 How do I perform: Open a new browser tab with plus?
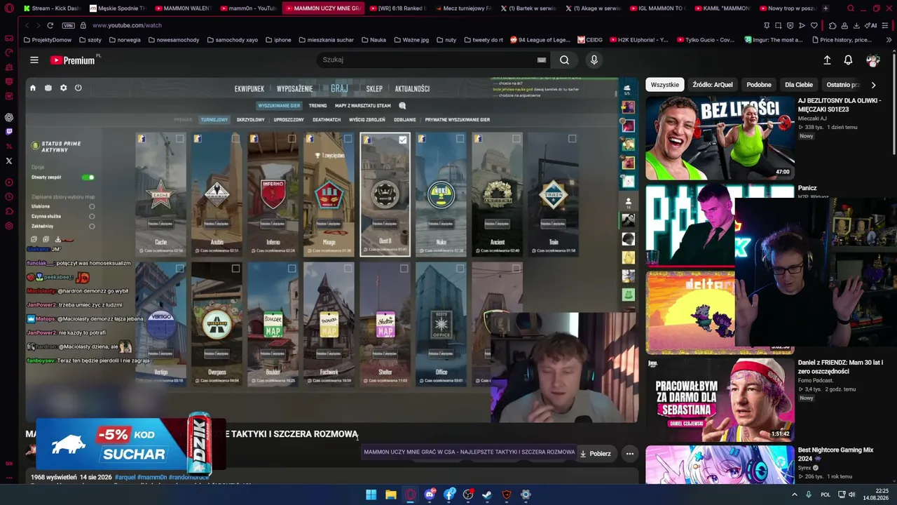click(825, 8)
